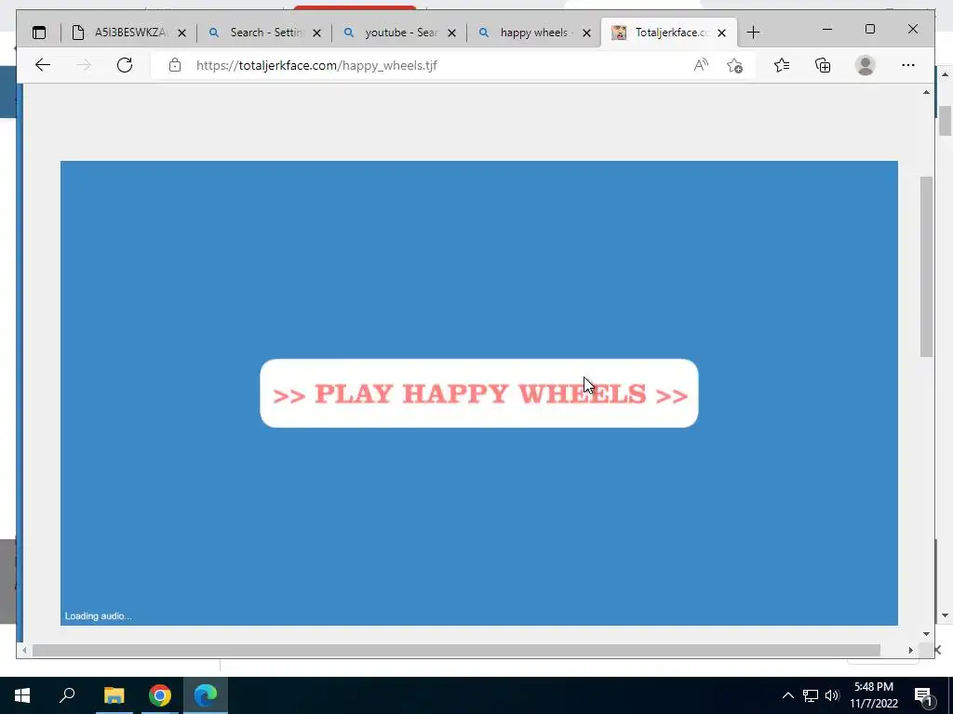Open network status tray icon
953x714 pixels.
click(811, 695)
